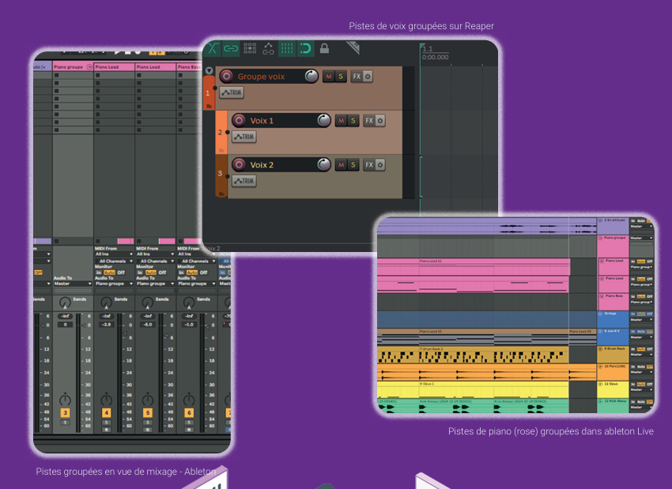This screenshot has height=489, width=672.
Task: Open the envelope TRIM button on Voix 1
Action: [244, 137]
